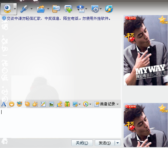Screen dimensions: 168x148
Task: Click the police cap report icon
Action: (81, 9)
